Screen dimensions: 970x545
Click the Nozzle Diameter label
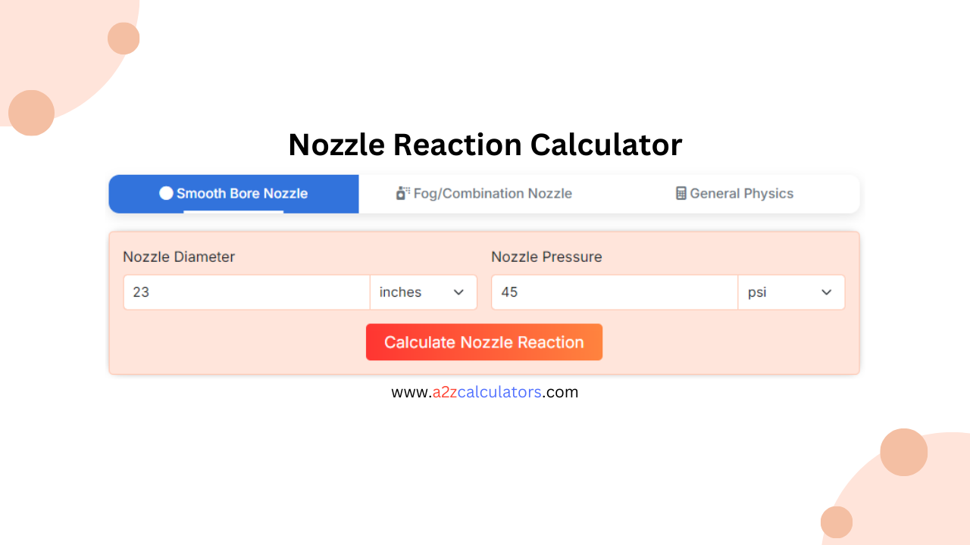click(180, 257)
